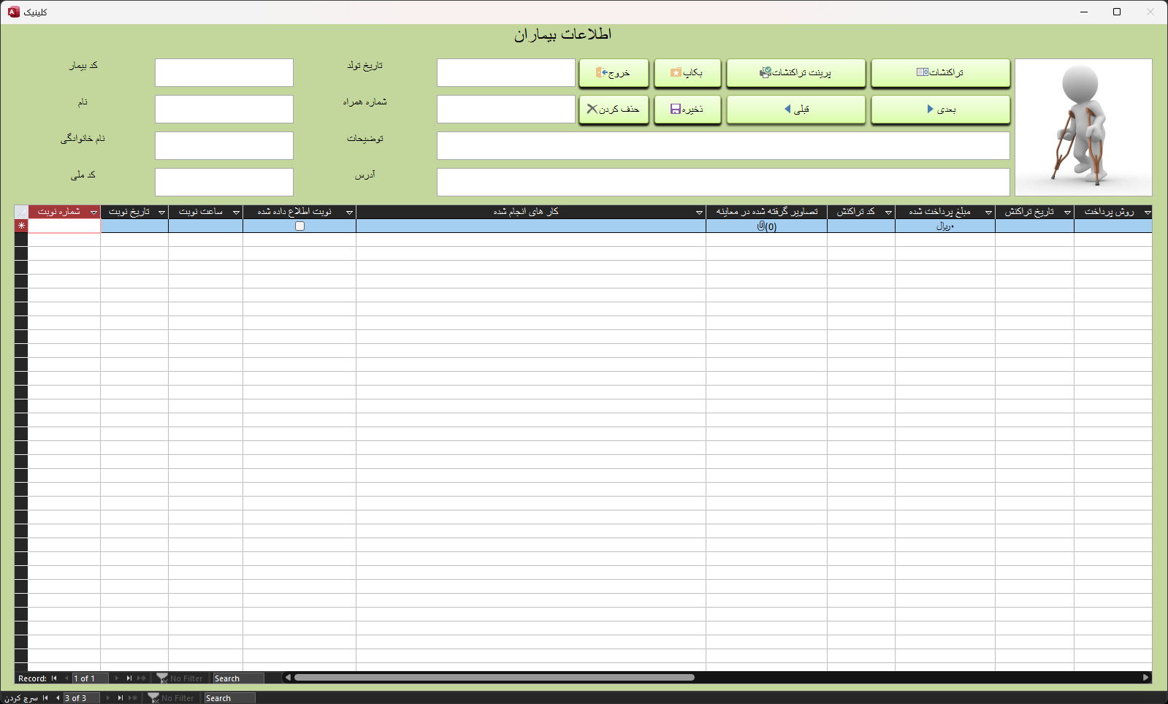Save the record with ذخیره button
Viewport: 1168px width, 704px height.
pos(687,110)
